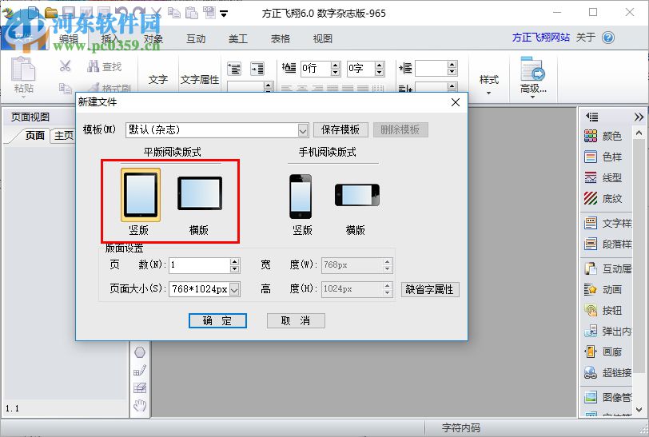The height and width of the screenshot is (437, 649).
Task: Open the 底纹 shading panel
Action: (603, 199)
